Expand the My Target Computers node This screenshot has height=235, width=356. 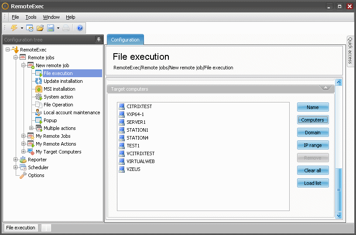click(24, 152)
